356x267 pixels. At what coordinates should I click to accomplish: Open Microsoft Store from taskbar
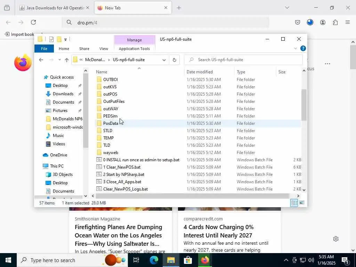(188, 260)
